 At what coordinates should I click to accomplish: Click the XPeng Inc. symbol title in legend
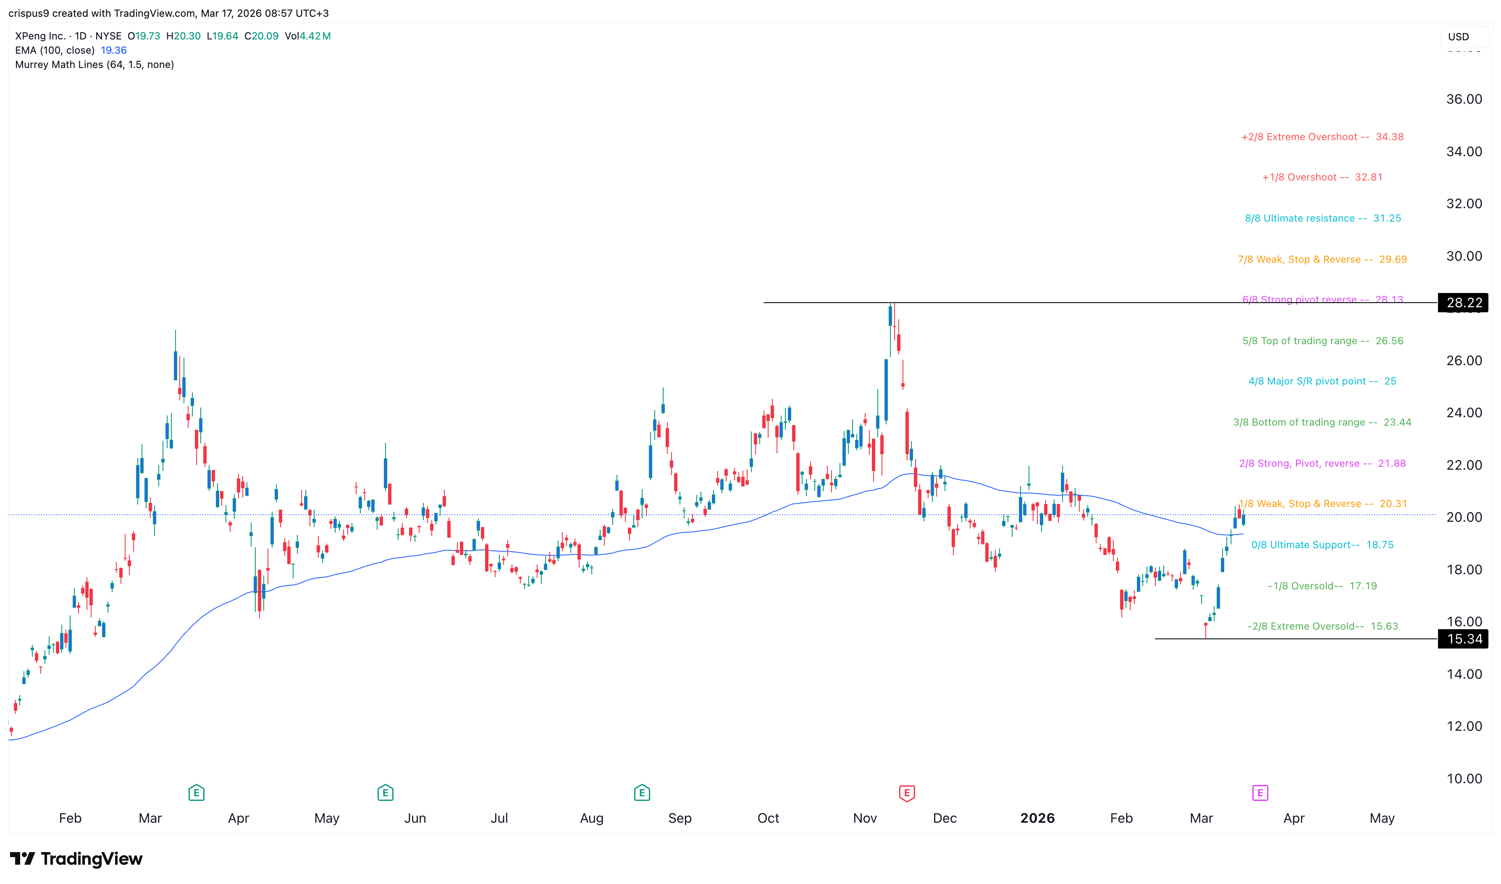(40, 36)
